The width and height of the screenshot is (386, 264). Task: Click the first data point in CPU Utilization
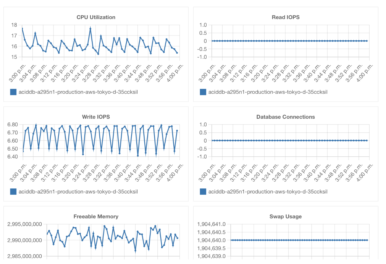[x=22, y=29]
